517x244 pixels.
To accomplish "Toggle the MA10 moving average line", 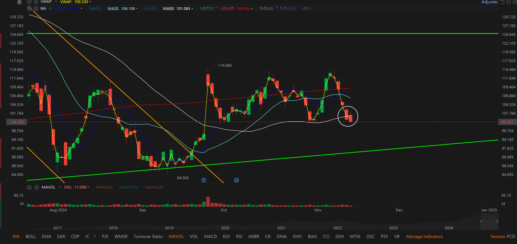I will 95,9.
